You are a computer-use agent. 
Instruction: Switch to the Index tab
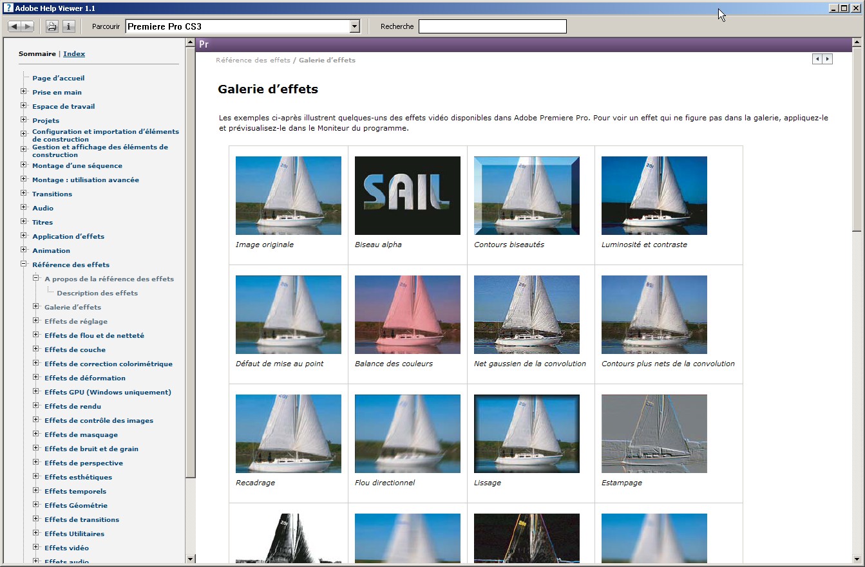74,54
